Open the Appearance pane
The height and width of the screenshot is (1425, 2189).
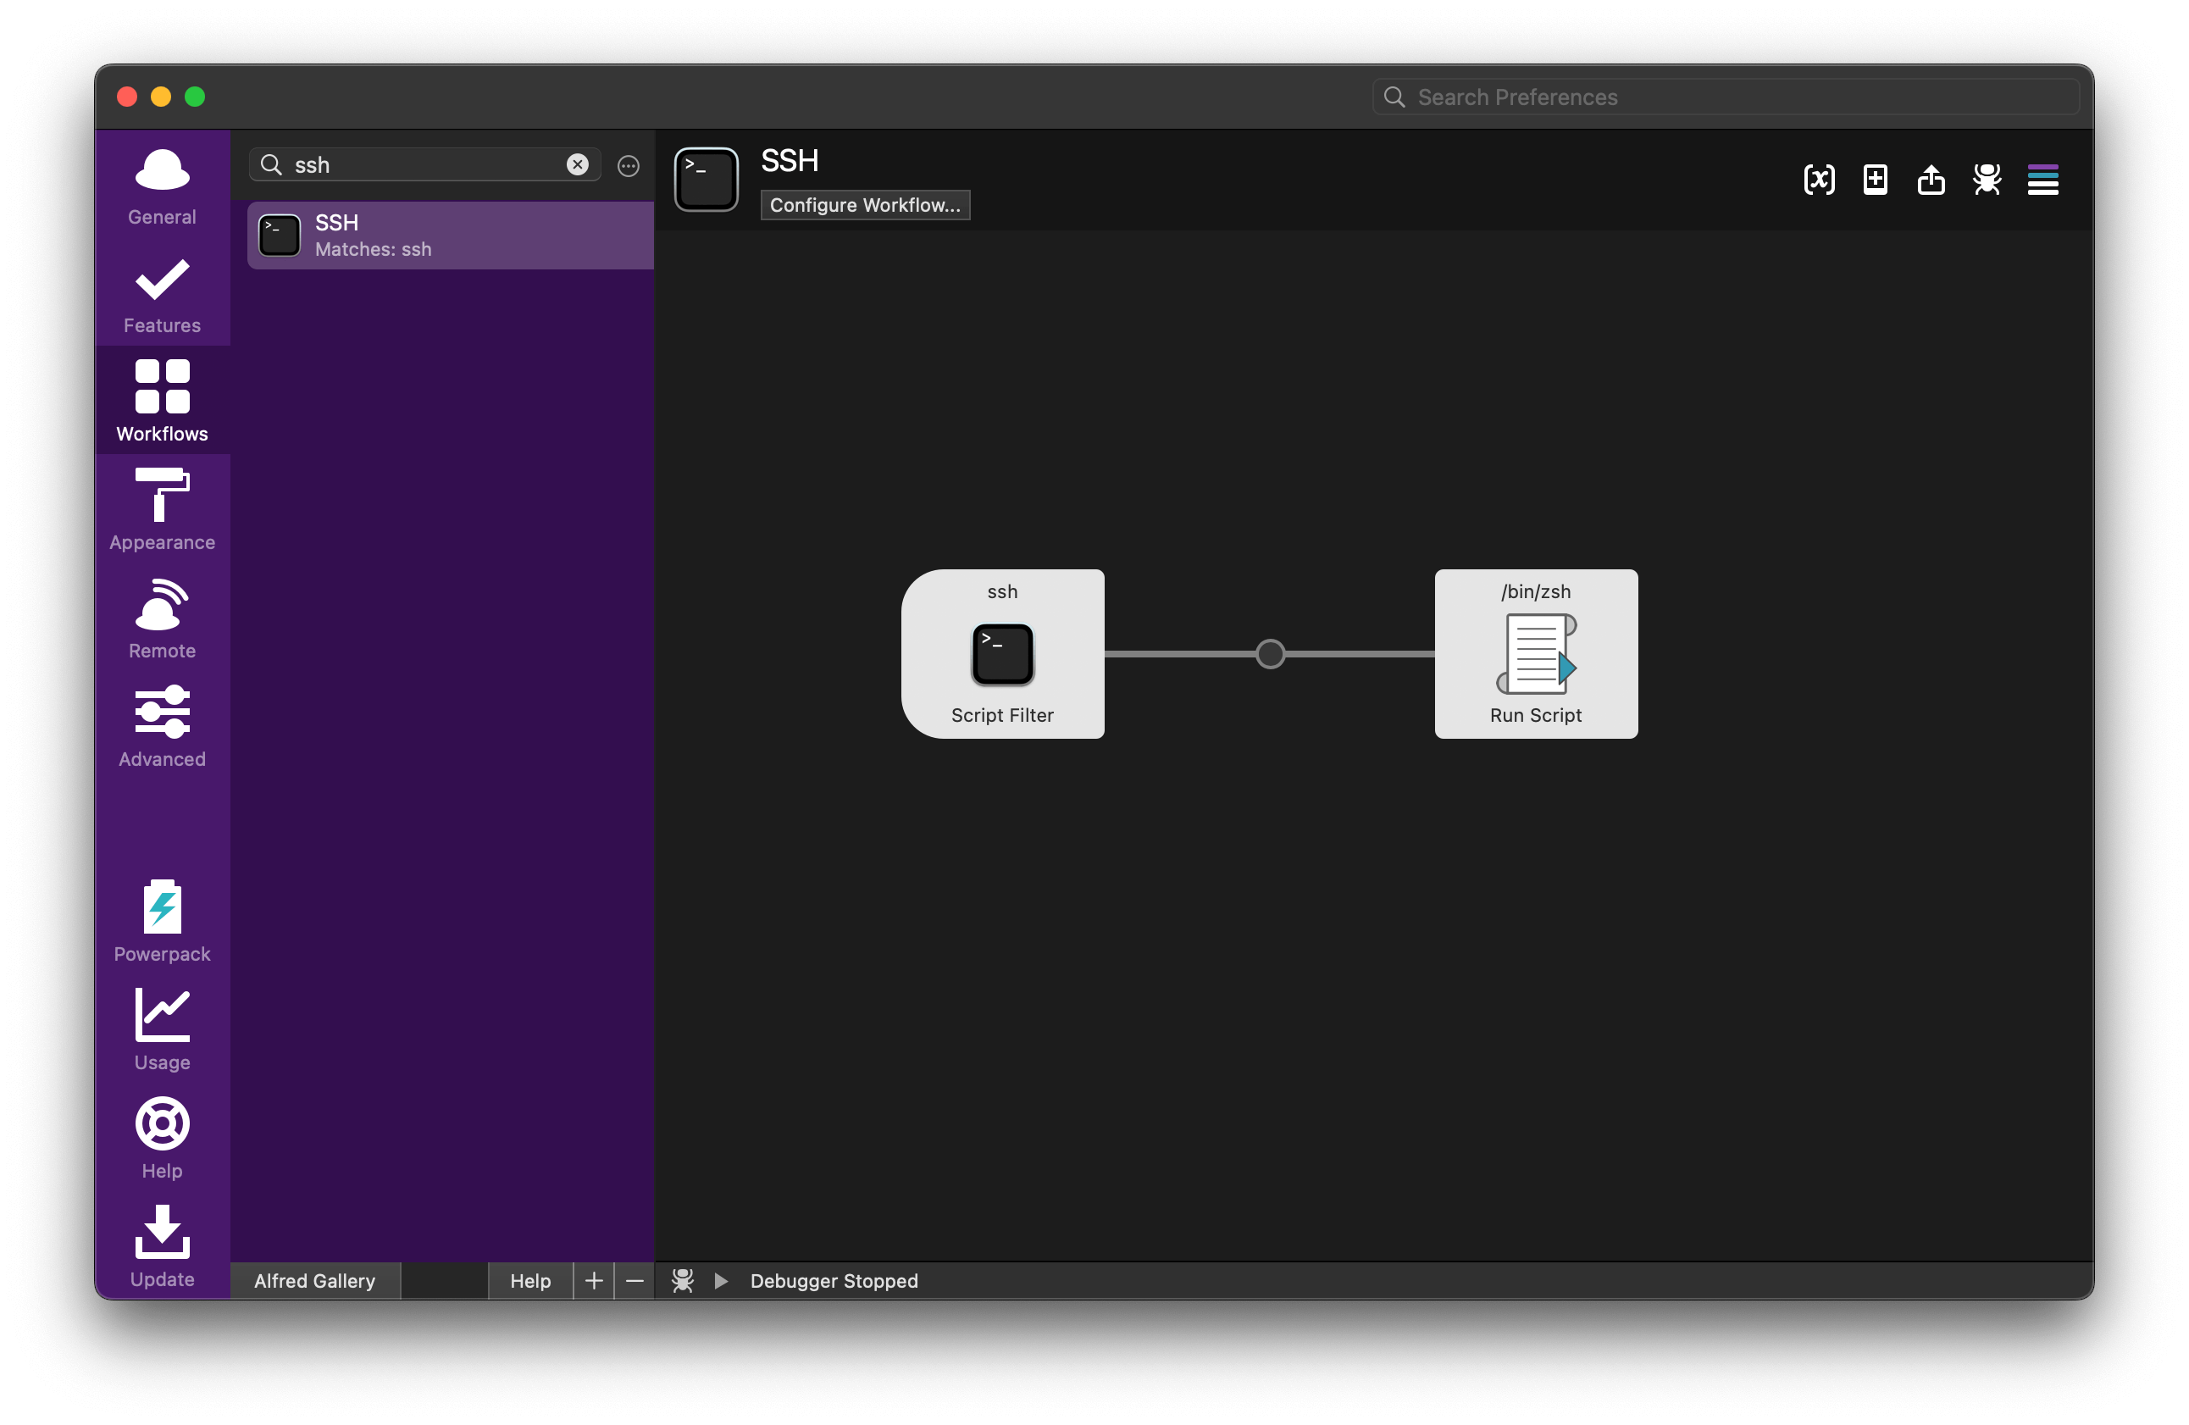tap(162, 510)
